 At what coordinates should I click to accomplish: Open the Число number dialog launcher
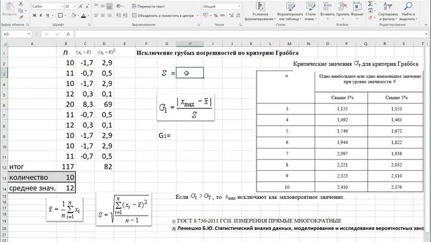tap(240, 25)
